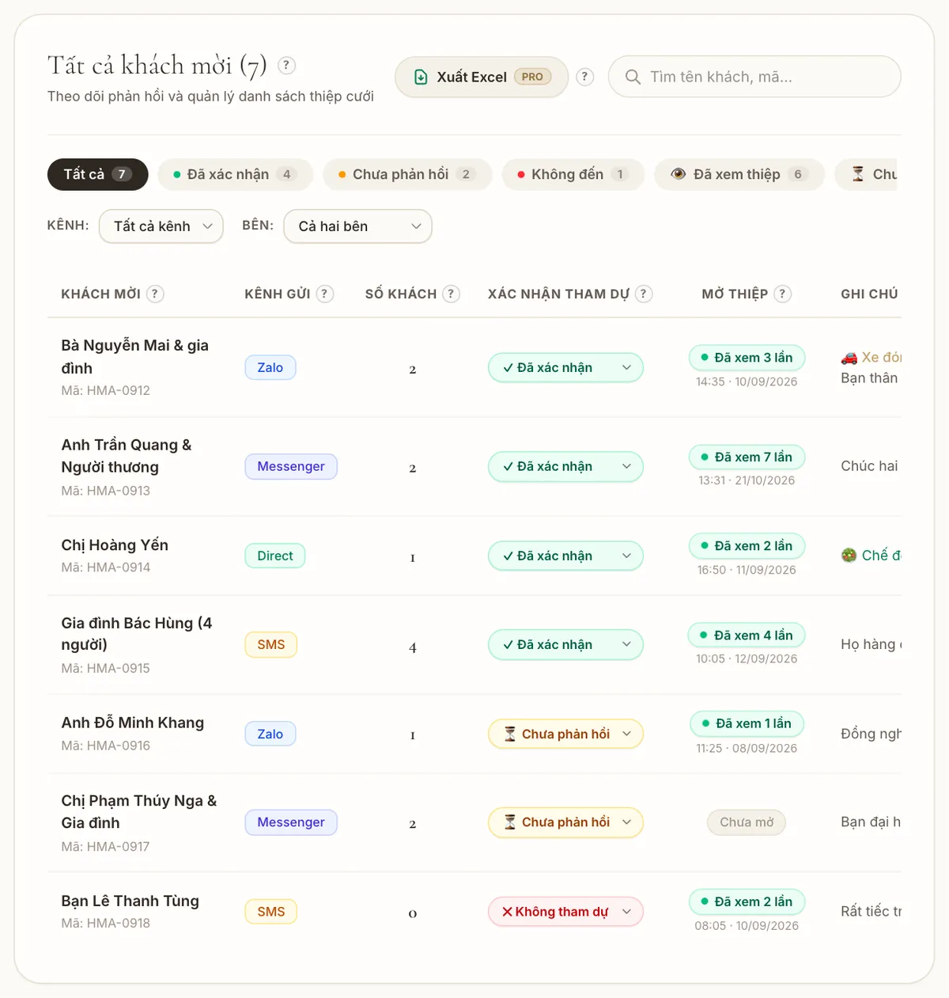Open the Cả hai bên side dropdown
The width and height of the screenshot is (949, 998).
pos(357,226)
